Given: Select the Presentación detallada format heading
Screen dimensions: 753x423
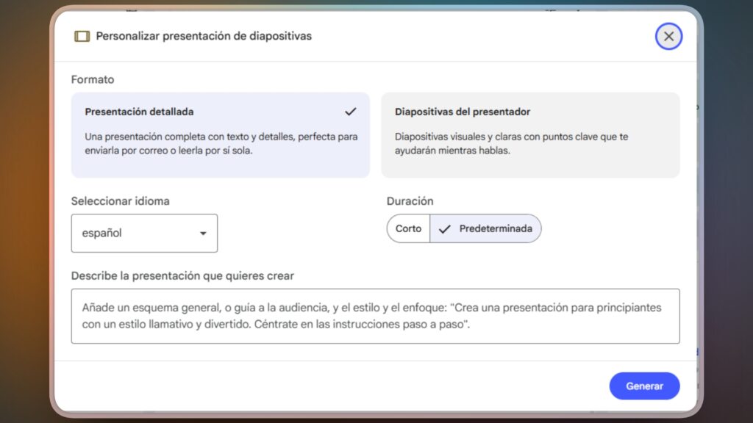Looking at the screenshot, I should pos(139,112).
